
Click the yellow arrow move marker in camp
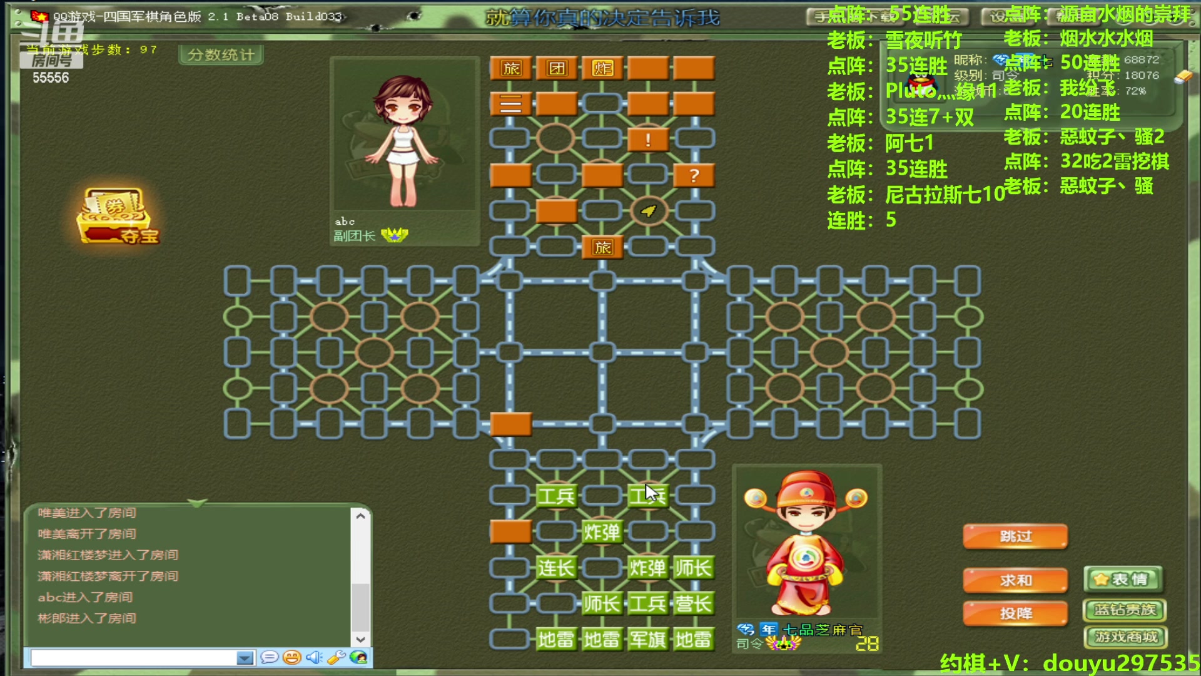[649, 212]
